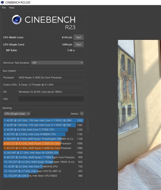Open the Help menu

[12, 8]
